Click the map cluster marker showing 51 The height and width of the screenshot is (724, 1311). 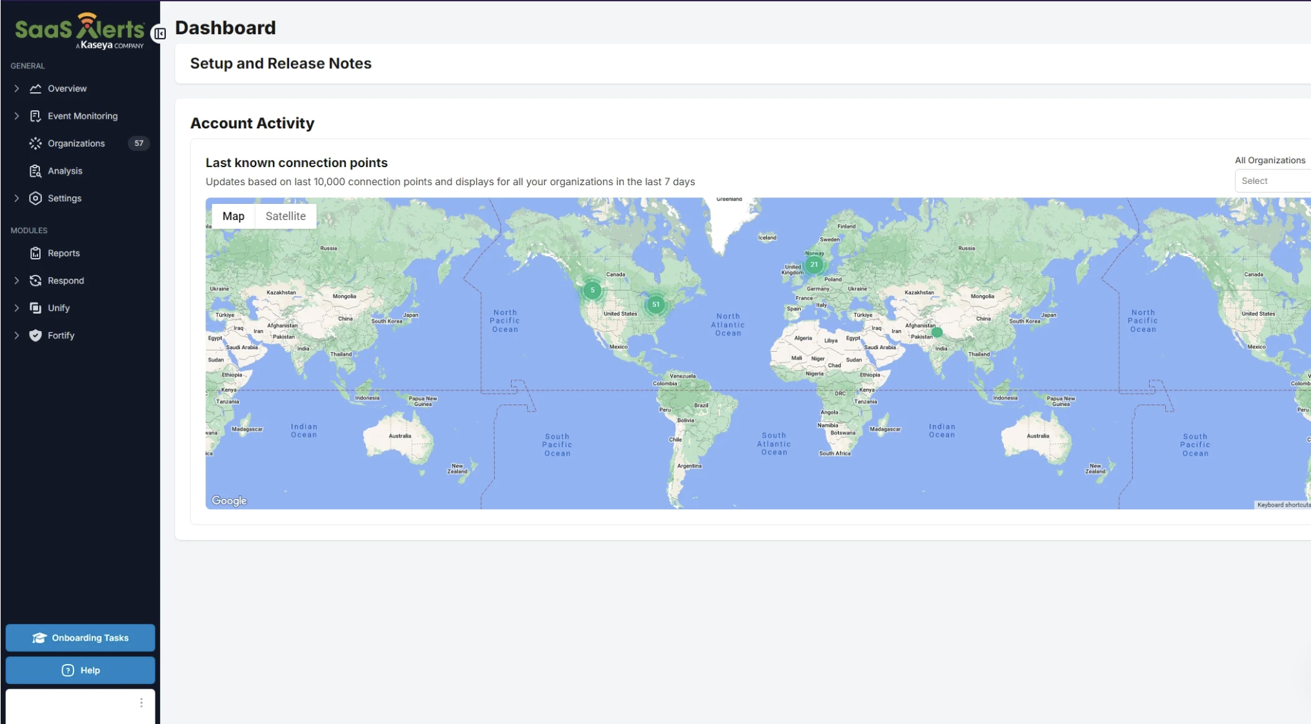pyautogui.click(x=655, y=305)
